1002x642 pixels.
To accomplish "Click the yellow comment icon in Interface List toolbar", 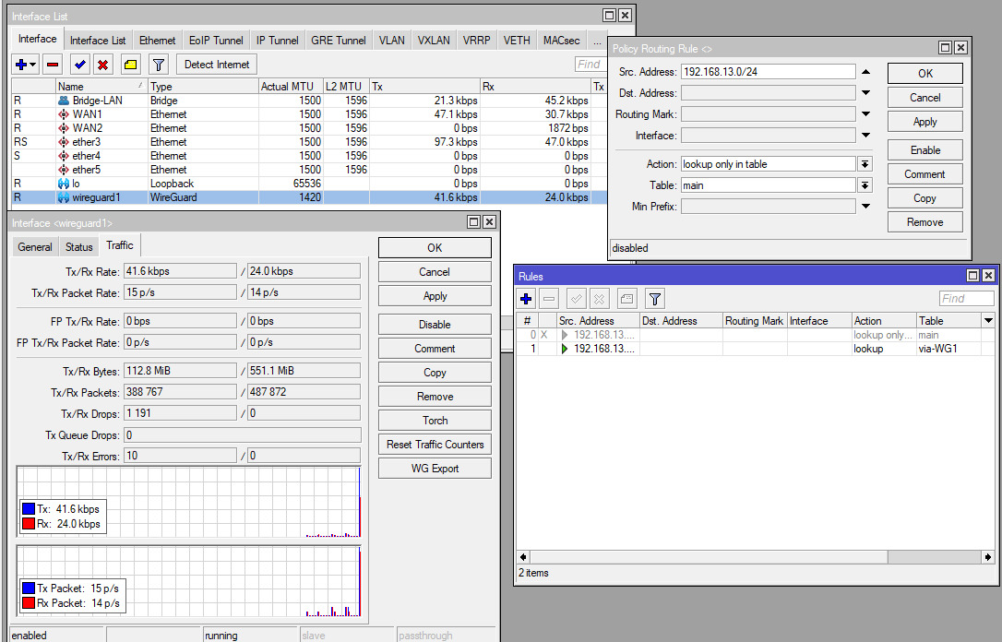I will tap(130, 65).
